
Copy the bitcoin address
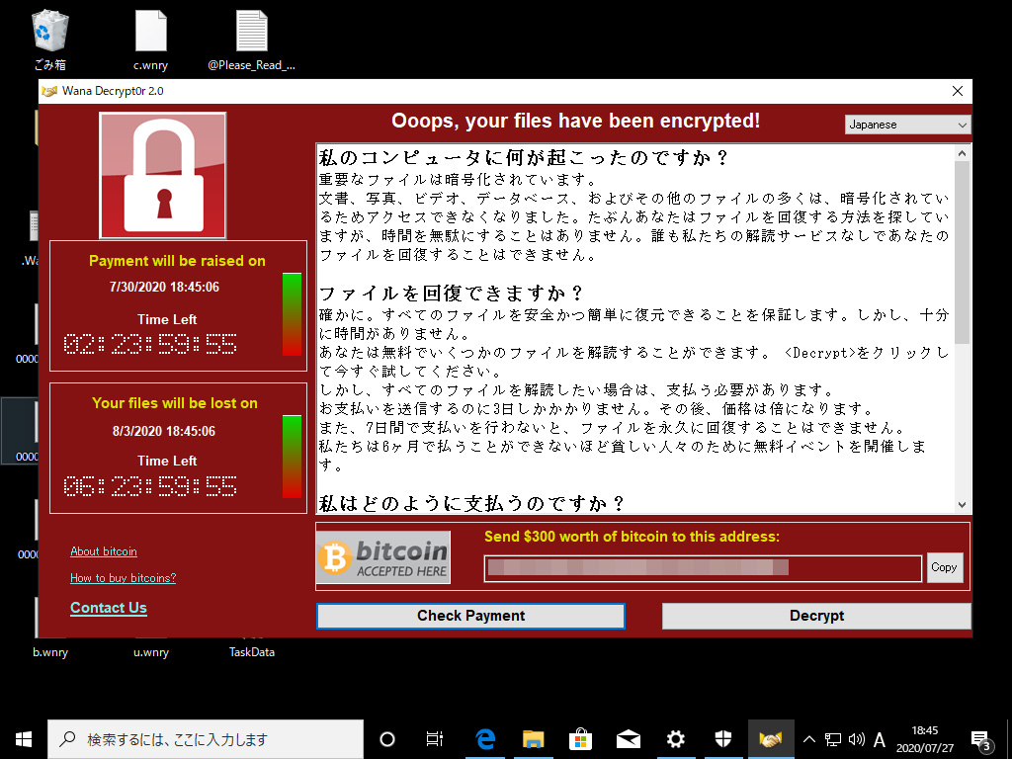pos(944,567)
